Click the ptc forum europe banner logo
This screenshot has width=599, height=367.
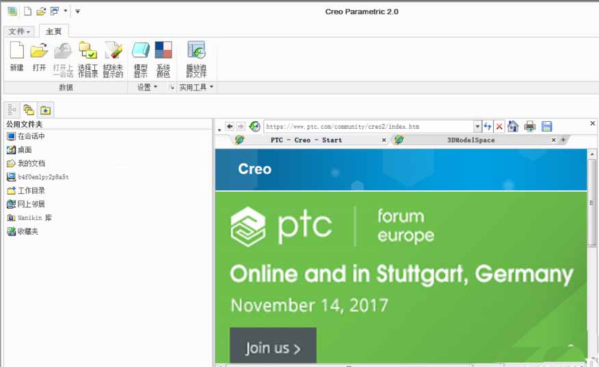(332, 226)
